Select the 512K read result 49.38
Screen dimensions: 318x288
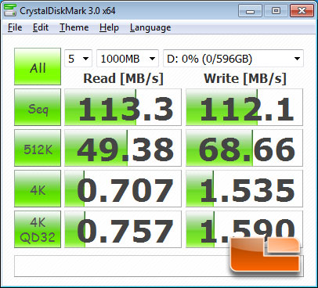pyautogui.click(x=123, y=148)
